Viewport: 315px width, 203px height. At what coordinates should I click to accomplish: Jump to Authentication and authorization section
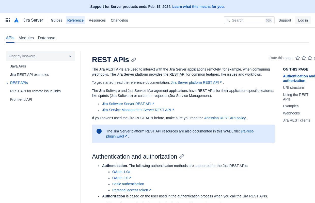299,78
